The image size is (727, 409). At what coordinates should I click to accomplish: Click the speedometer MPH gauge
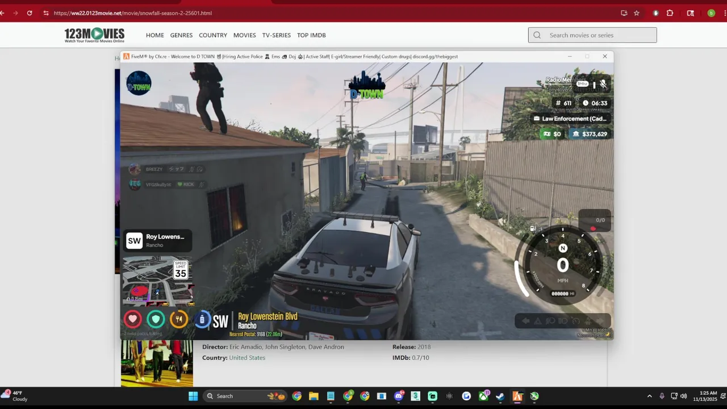pos(562,265)
